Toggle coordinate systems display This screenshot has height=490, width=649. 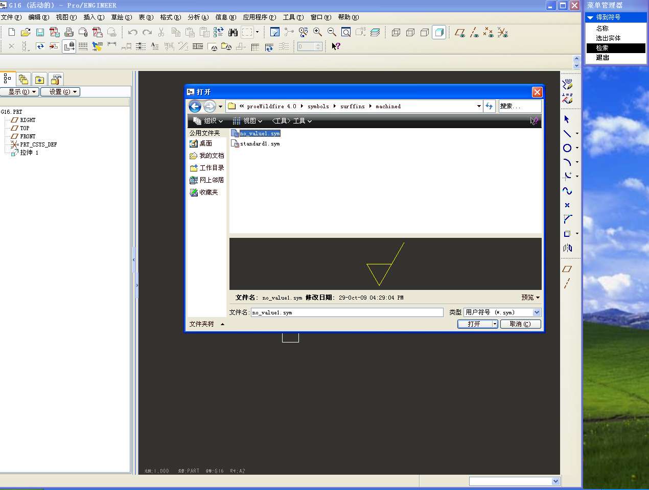coord(503,32)
